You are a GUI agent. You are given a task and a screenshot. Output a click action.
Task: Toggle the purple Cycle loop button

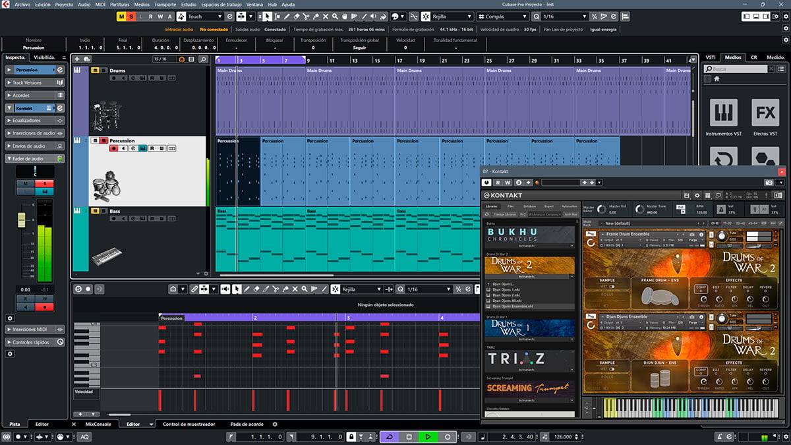click(x=390, y=436)
